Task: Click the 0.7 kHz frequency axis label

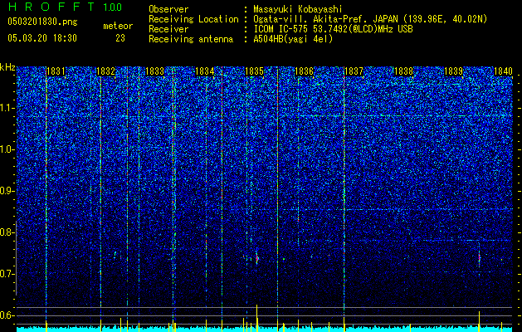Action: [x=7, y=274]
